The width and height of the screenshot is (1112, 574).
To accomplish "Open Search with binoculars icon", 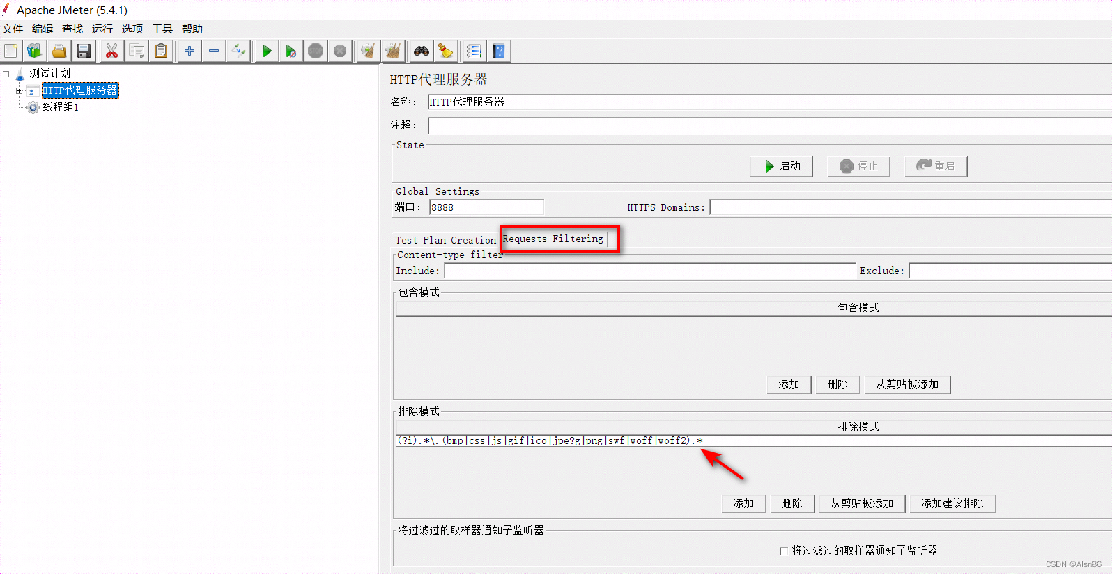I will tap(422, 51).
